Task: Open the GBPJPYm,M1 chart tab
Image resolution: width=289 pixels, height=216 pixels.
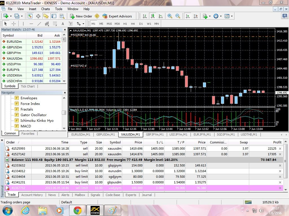Action: 155,134
